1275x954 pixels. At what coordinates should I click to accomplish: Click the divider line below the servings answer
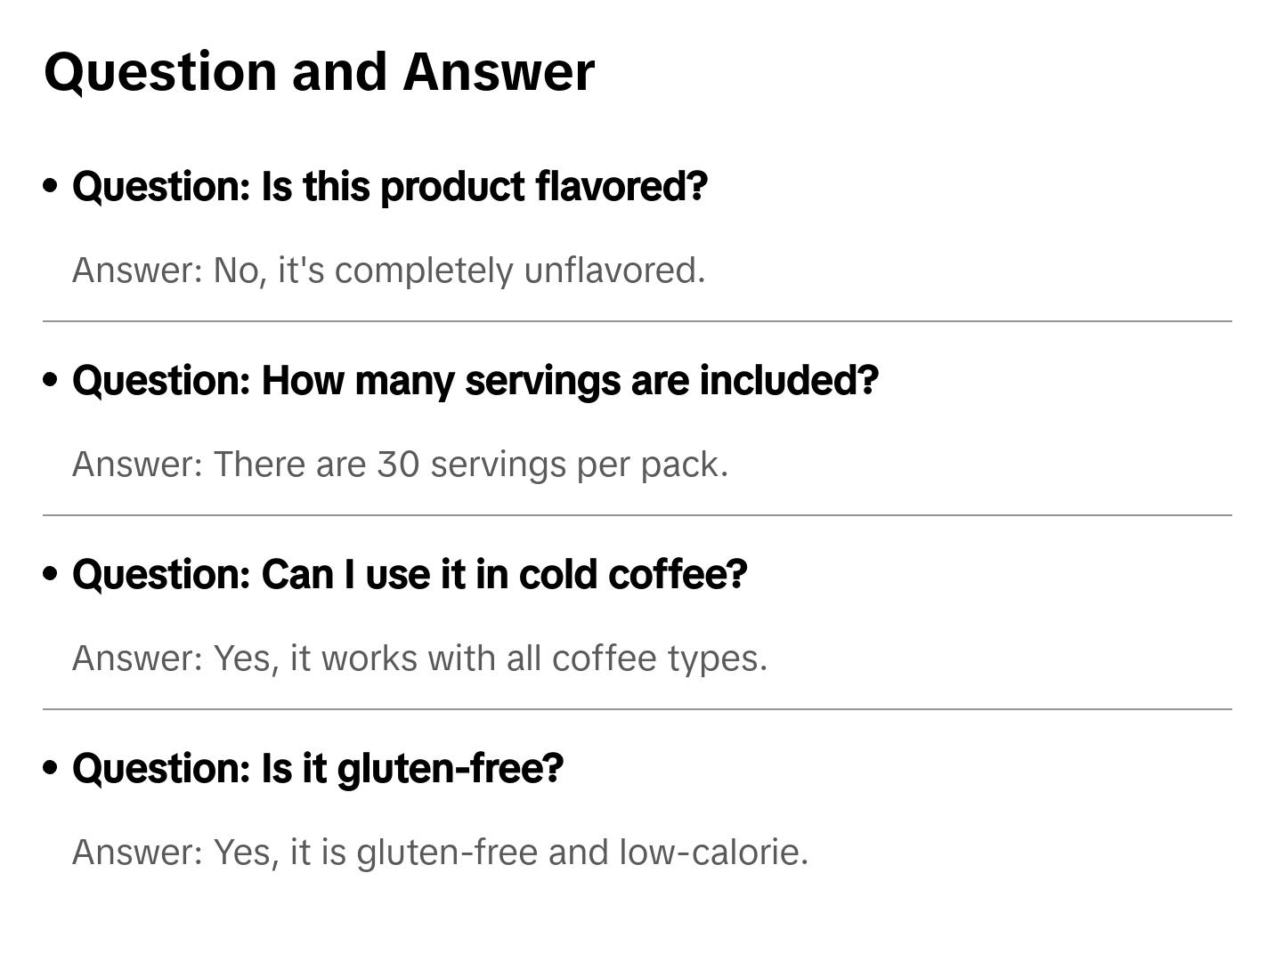(x=637, y=515)
